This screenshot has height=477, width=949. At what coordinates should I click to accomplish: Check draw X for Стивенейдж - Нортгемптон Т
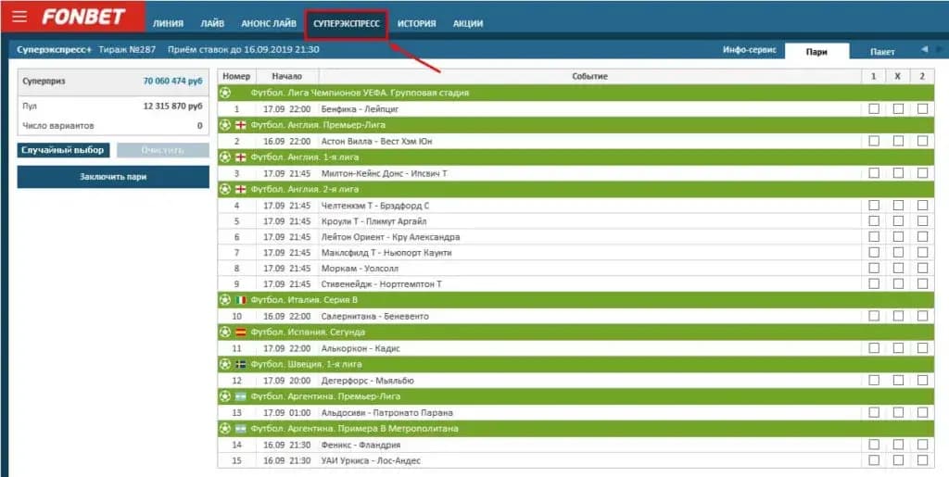click(x=898, y=283)
